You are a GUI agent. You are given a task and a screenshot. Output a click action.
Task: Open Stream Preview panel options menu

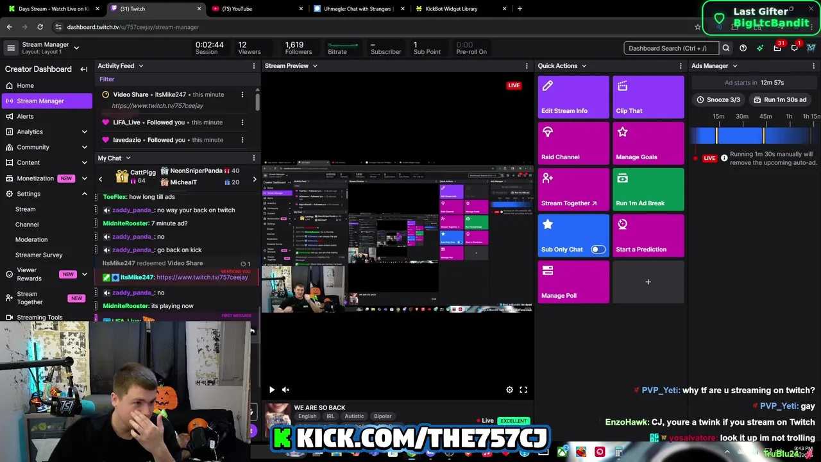tap(527, 66)
